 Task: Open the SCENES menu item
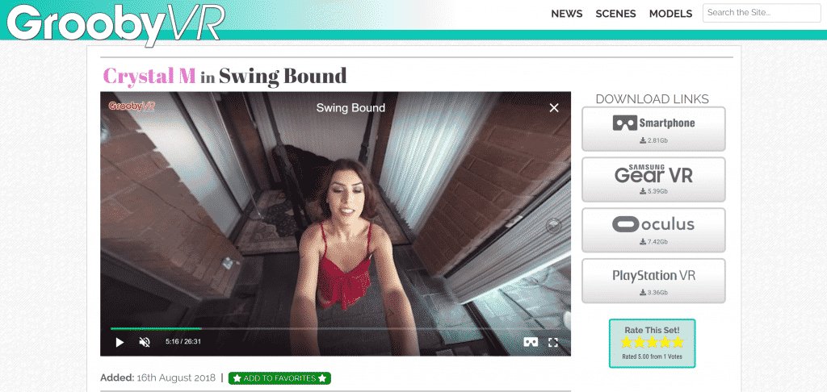(615, 14)
